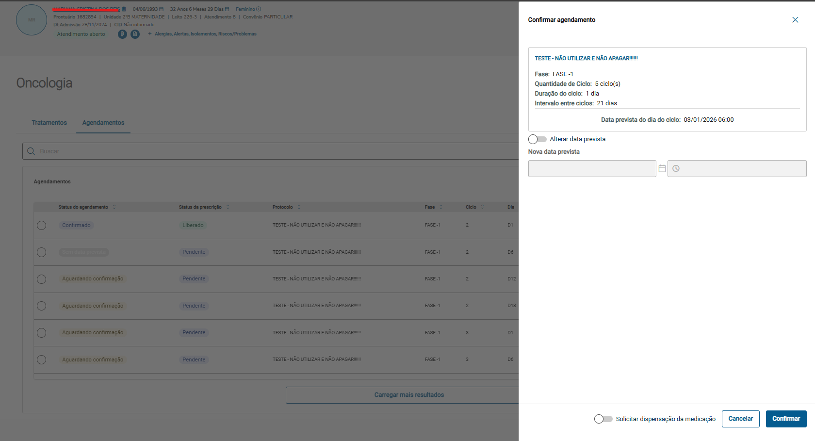
Task: Click the Nova data prevista date field
Action: 592,168
